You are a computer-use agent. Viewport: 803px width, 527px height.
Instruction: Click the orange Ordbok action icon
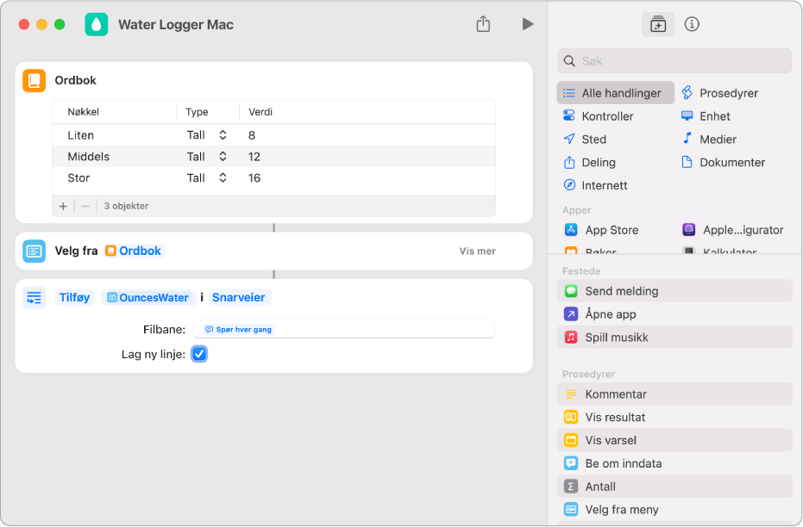(35, 81)
